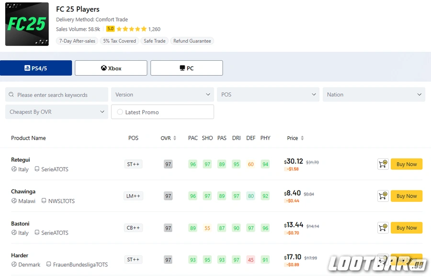Screen dimensions: 431x277
Task: Click the five-star rating icons
Action: [131, 29]
